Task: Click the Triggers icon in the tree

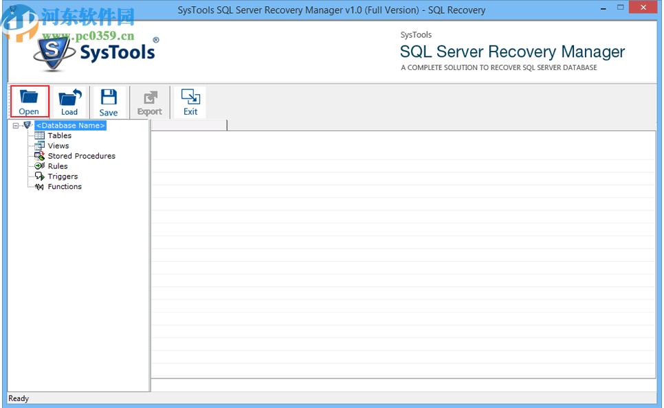Action: pos(39,177)
